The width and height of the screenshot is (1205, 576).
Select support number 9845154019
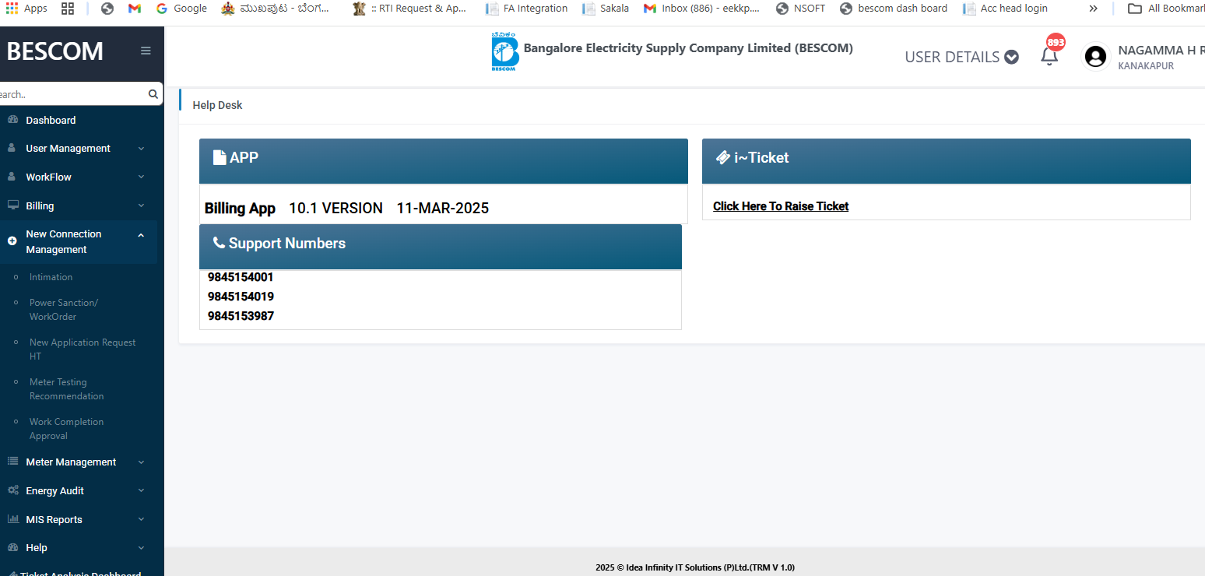[241, 297]
